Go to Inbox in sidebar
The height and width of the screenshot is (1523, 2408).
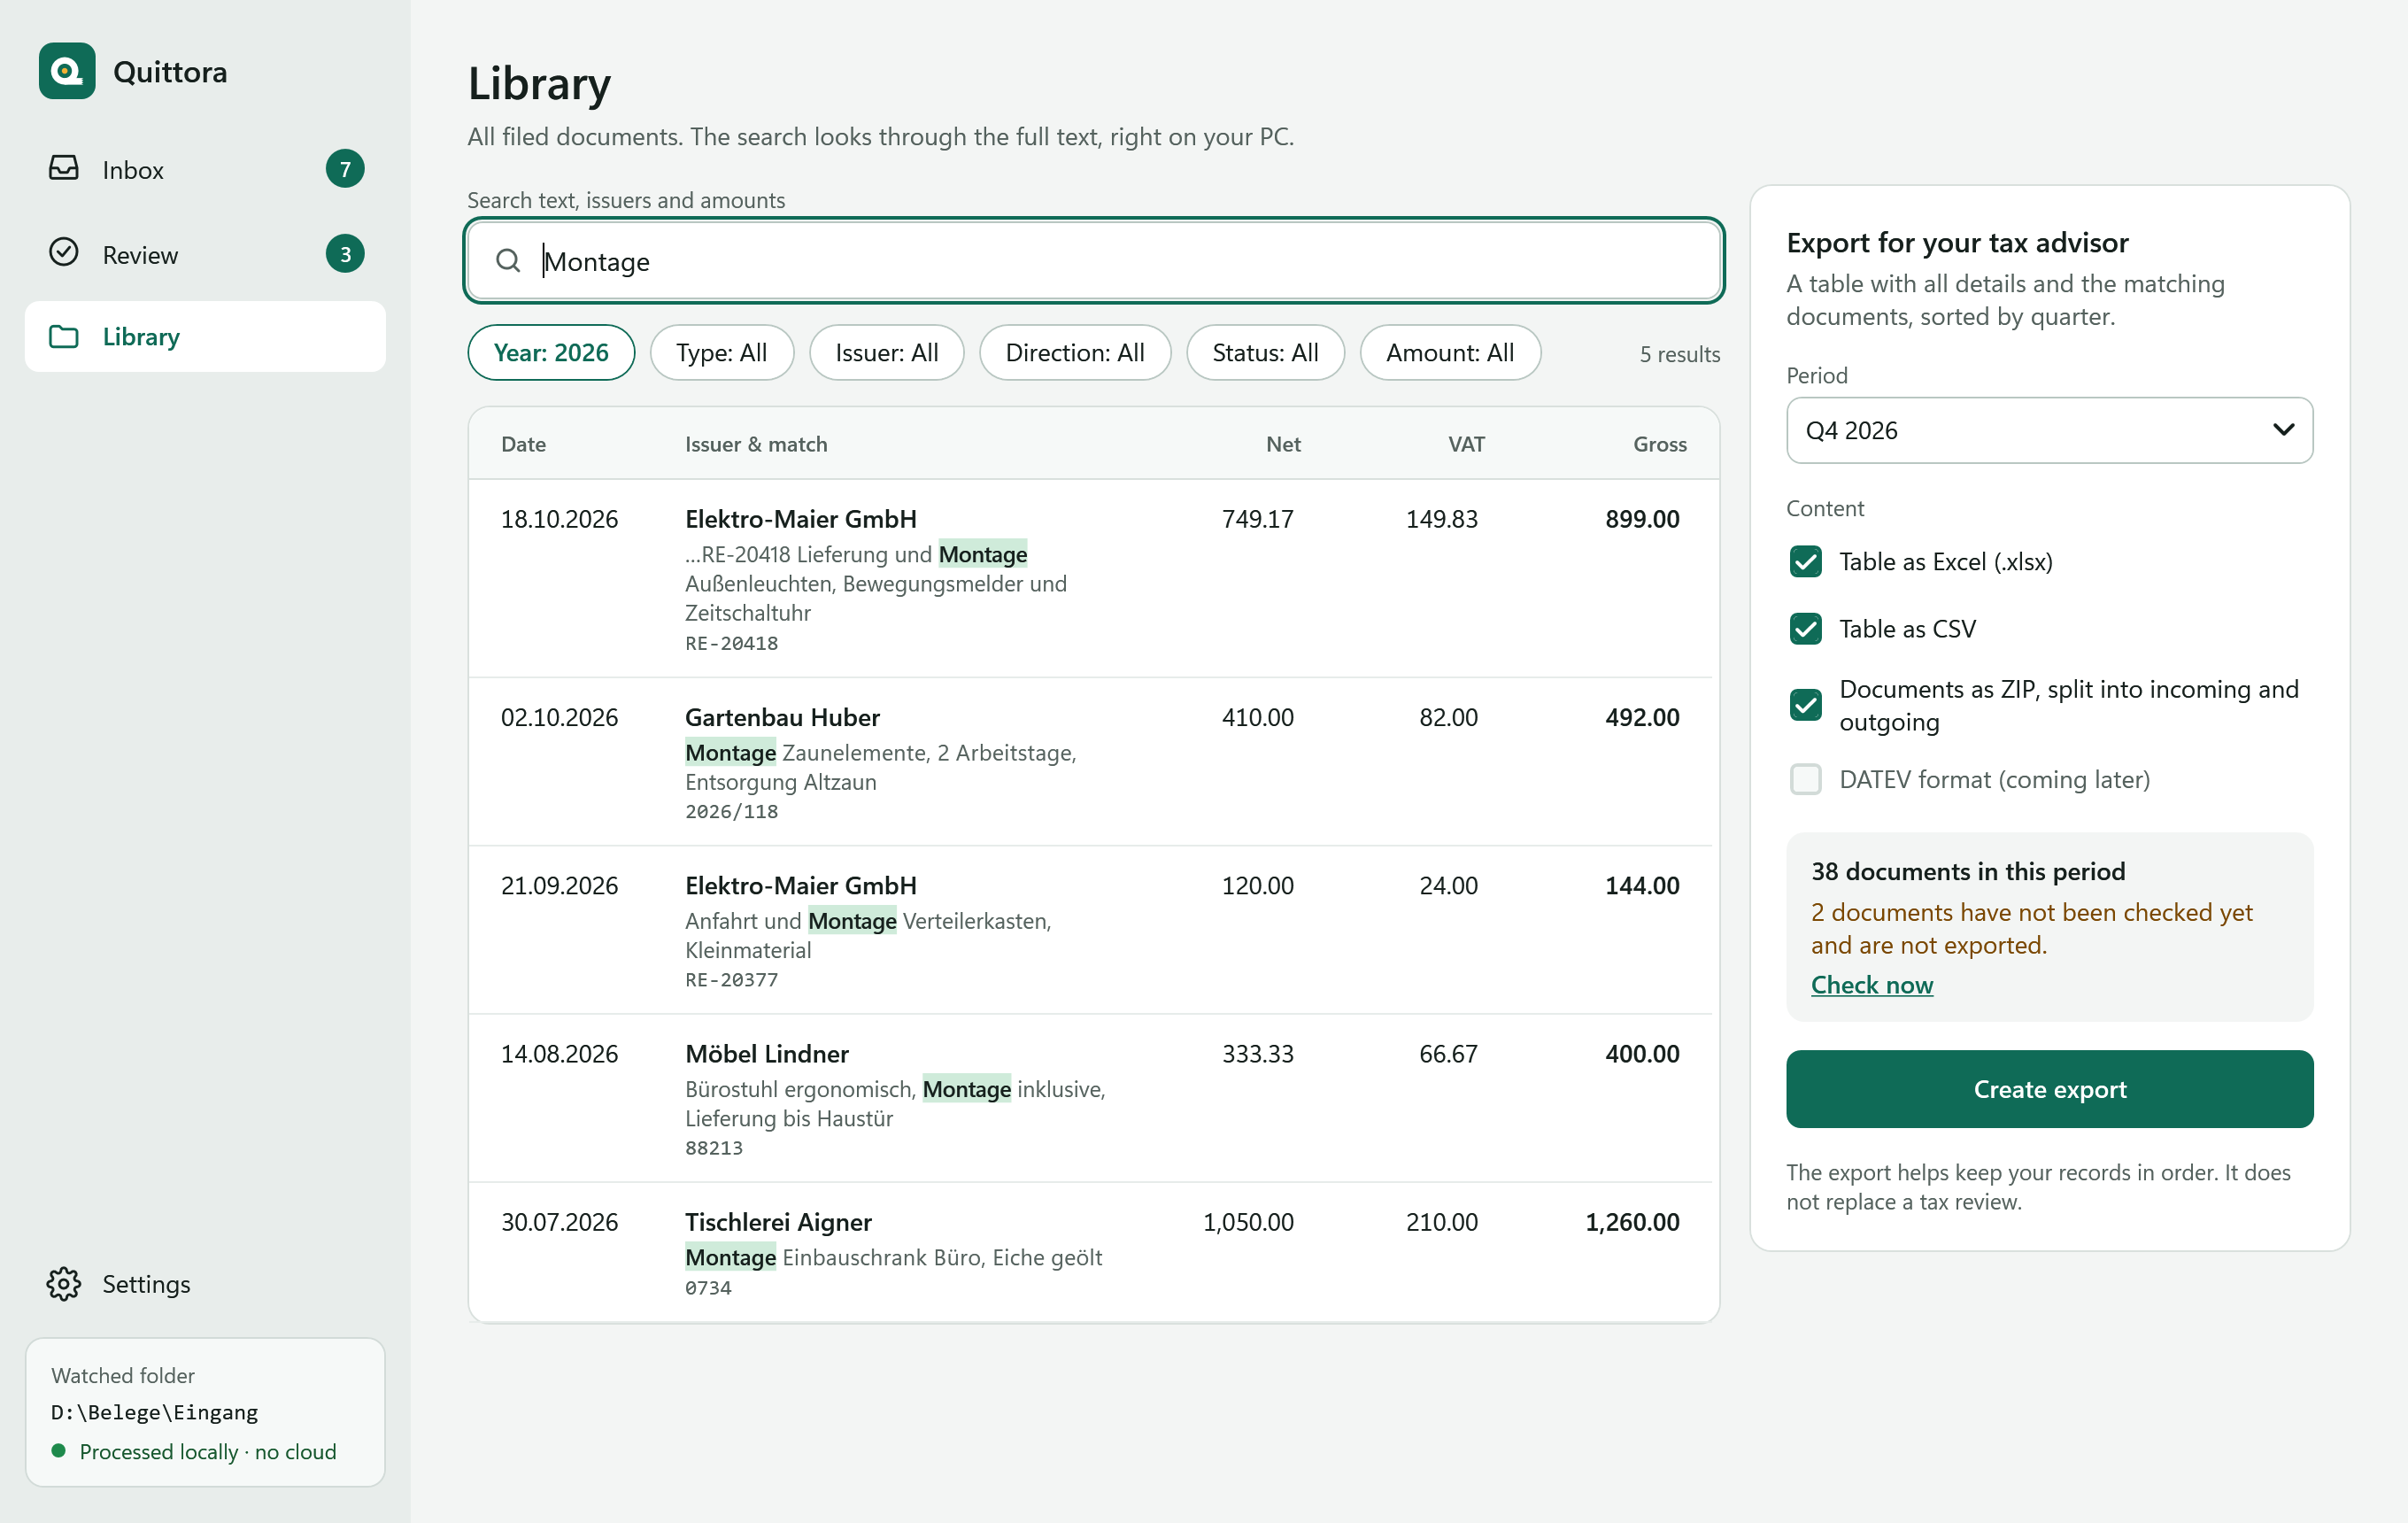(x=205, y=169)
